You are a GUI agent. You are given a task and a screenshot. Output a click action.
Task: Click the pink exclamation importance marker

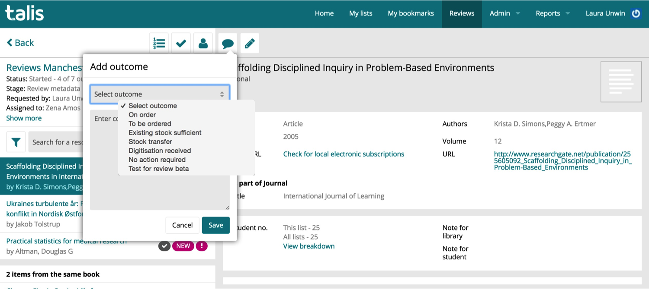pyautogui.click(x=202, y=245)
